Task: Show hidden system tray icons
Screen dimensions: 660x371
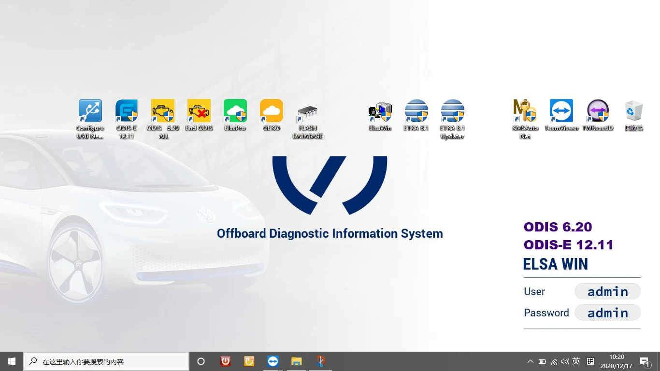Action: coord(531,361)
